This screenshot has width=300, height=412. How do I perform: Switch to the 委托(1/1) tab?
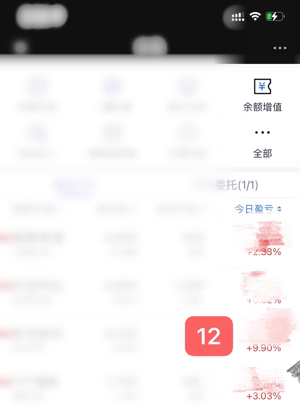[x=237, y=185]
